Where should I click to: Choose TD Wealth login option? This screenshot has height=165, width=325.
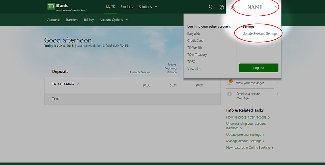195,47
